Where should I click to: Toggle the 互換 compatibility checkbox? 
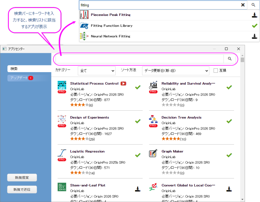pyautogui.click(x=216, y=71)
